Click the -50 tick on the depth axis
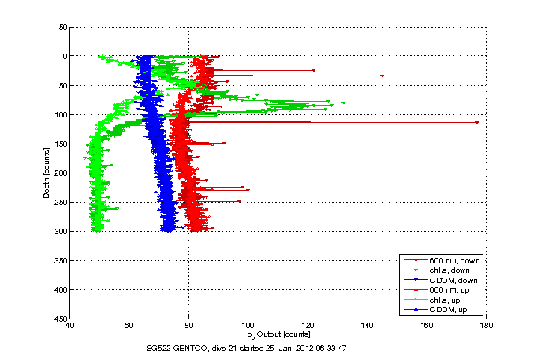The height and width of the screenshot is (358, 537). [61, 27]
